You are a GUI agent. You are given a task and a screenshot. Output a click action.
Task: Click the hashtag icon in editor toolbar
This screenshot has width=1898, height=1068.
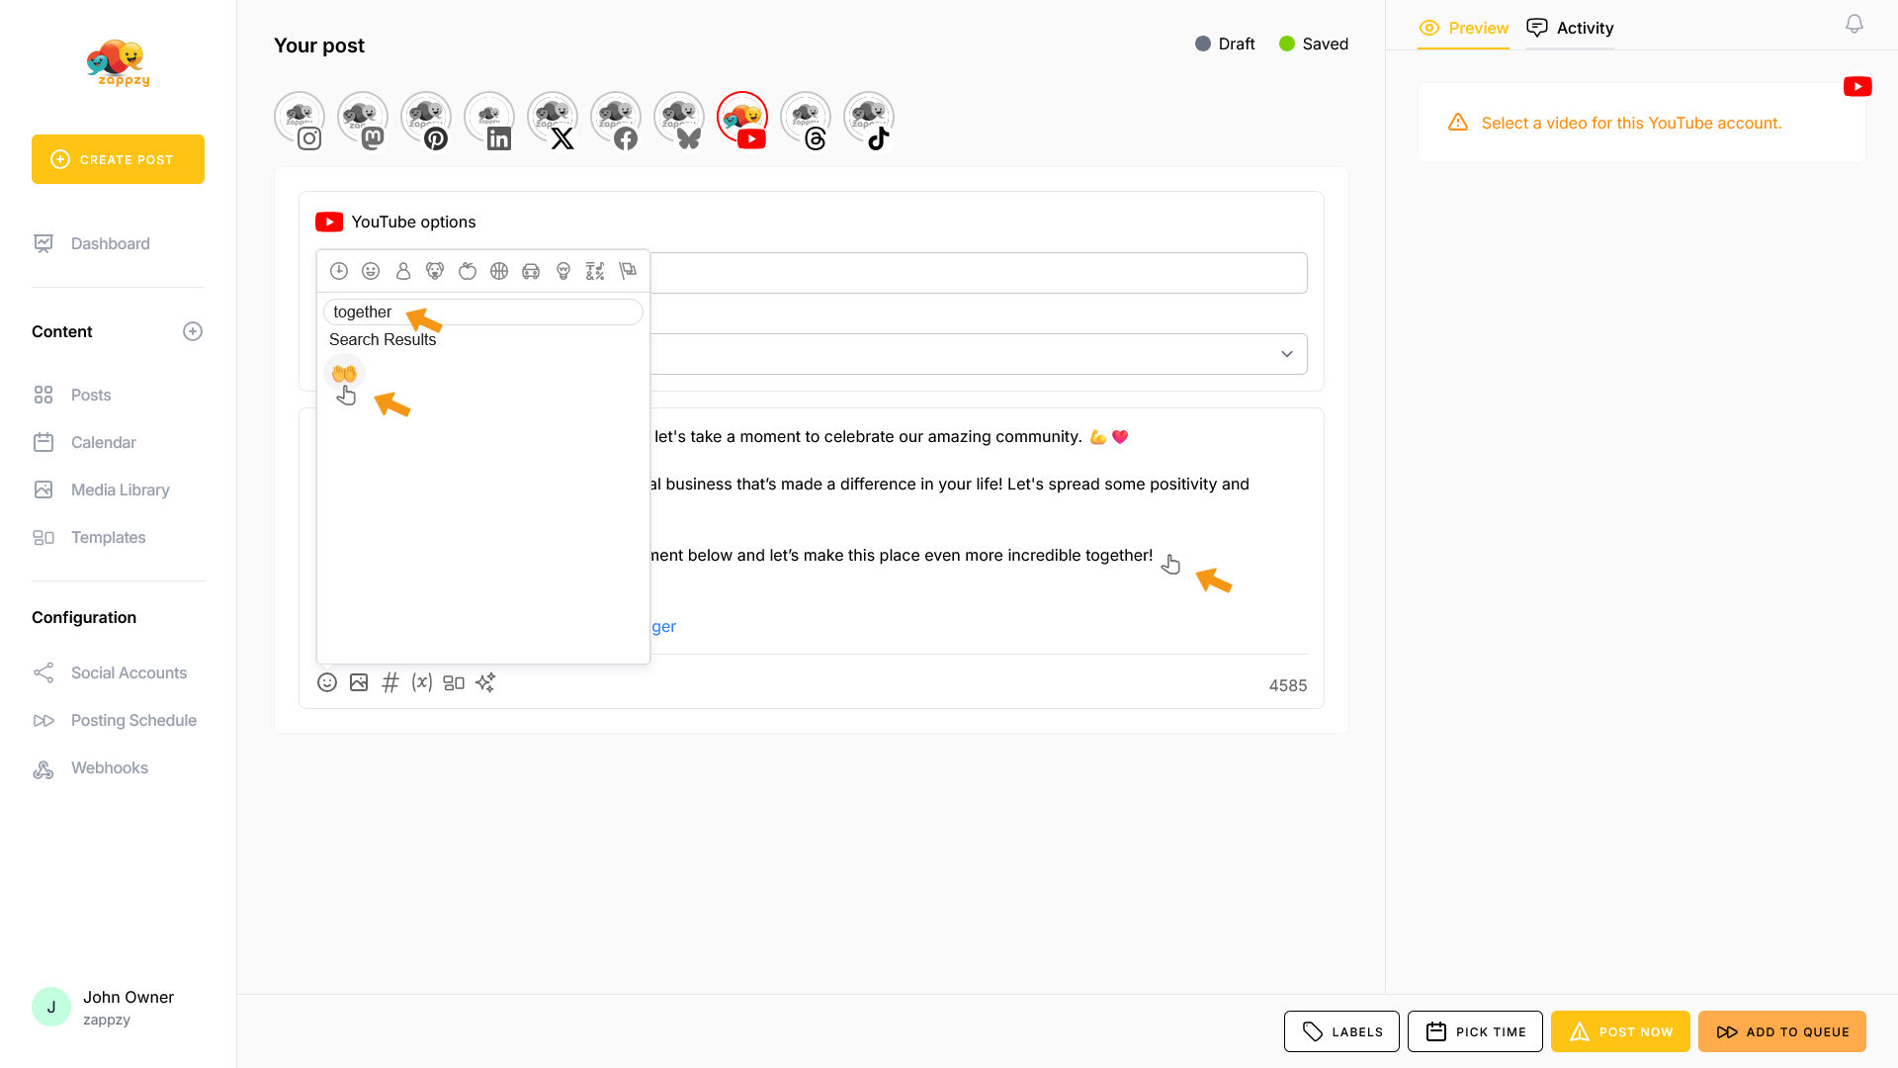pyautogui.click(x=390, y=682)
